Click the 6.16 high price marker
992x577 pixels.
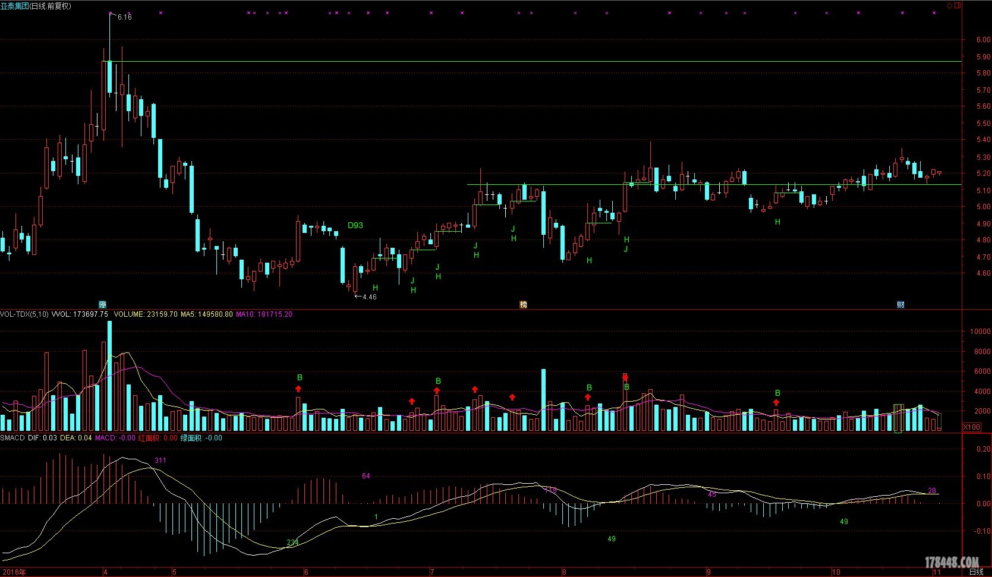click(124, 17)
